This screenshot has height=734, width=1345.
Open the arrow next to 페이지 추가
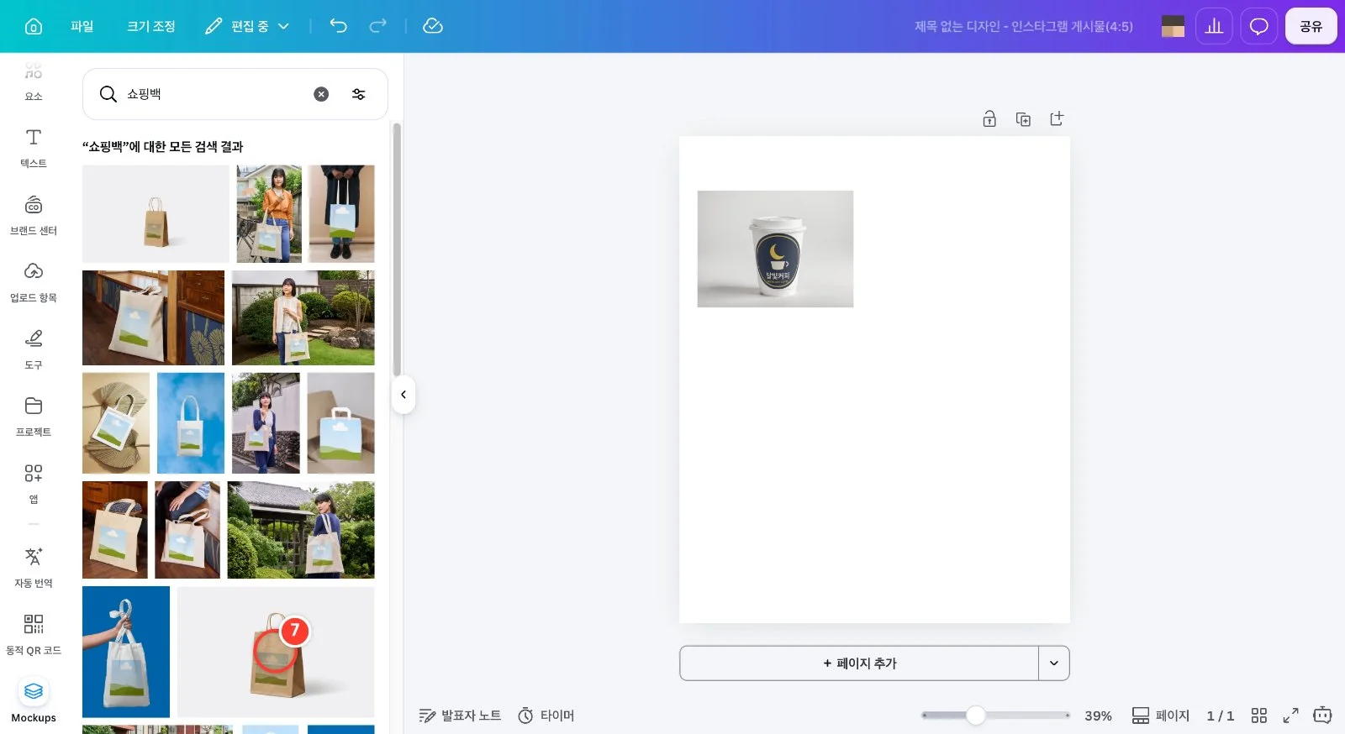pyautogui.click(x=1054, y=663)
